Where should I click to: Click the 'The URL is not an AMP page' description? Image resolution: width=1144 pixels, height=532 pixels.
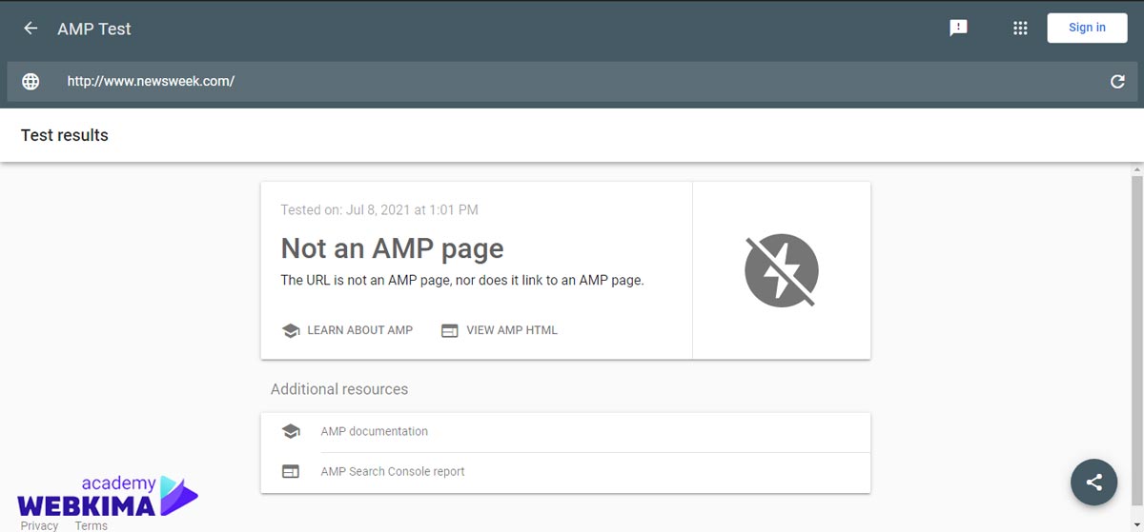click(x=462, y=281)
